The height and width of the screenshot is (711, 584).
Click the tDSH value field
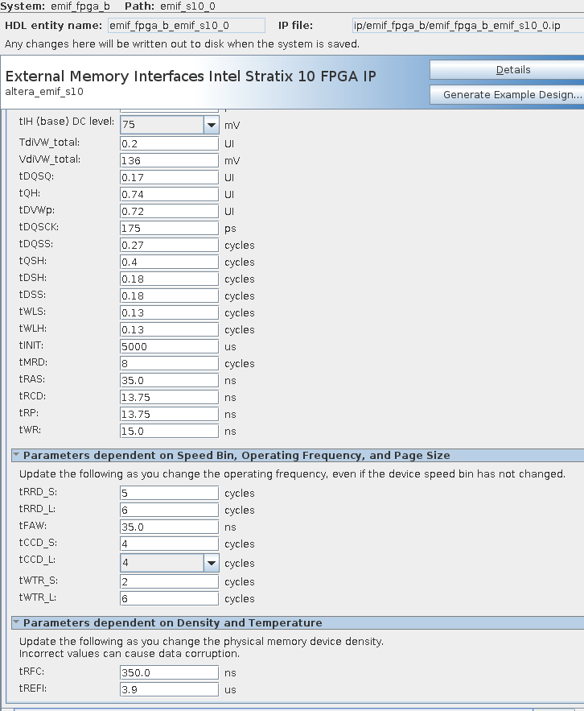point(170,279)
